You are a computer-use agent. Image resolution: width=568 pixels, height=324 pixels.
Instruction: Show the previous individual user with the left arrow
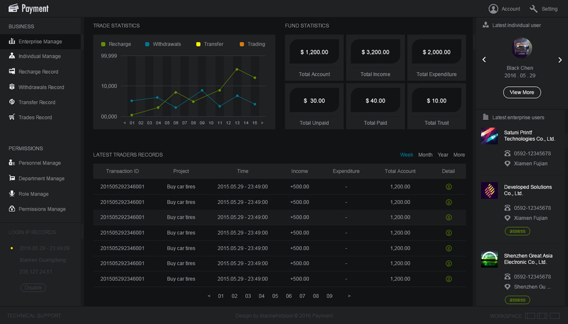point(484,59)
